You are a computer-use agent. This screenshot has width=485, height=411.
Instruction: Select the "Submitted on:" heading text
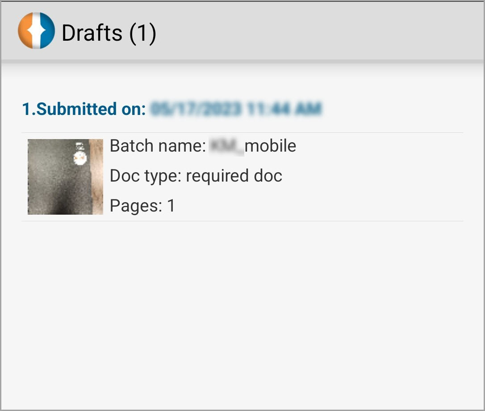[x=91, y=109]
